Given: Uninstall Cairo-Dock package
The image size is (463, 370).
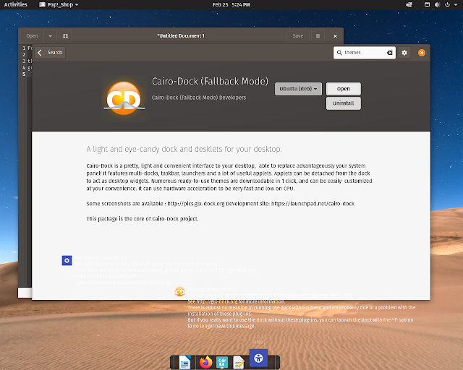Looking at the screenshot, I should pos(344,103).
